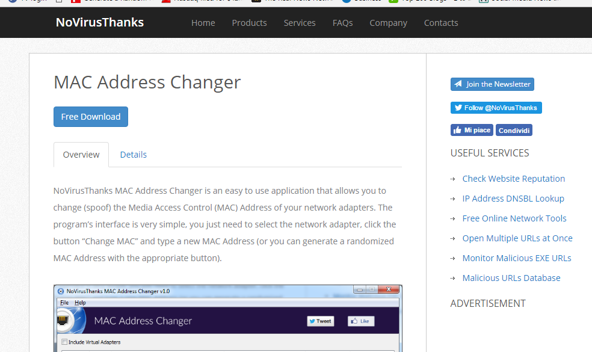Open Check Website Reputation link
Screen dimensions: 592x352
click(513, 179)
